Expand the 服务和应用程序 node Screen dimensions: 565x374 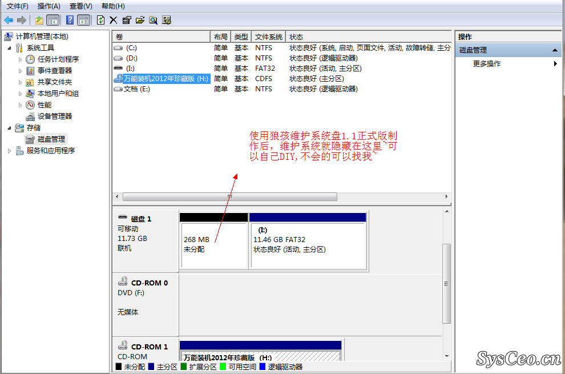tap(9, 151)
